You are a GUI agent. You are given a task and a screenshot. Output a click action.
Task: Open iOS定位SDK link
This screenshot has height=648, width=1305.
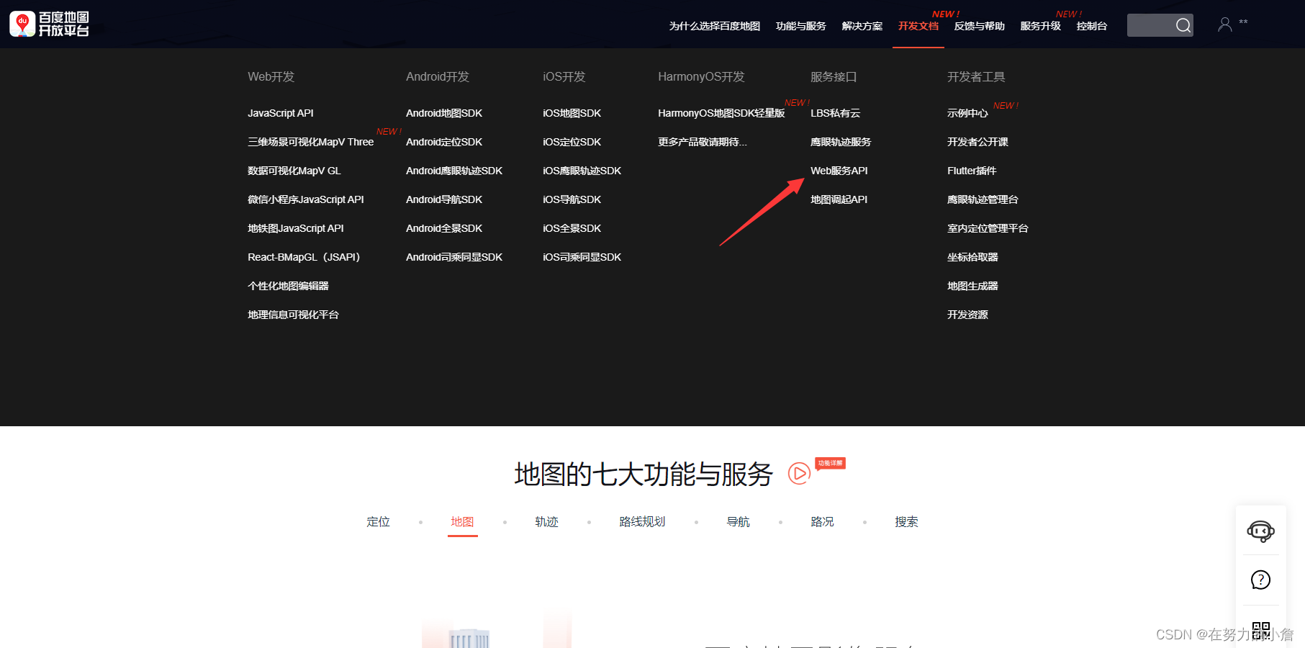[x=572, y=142]
